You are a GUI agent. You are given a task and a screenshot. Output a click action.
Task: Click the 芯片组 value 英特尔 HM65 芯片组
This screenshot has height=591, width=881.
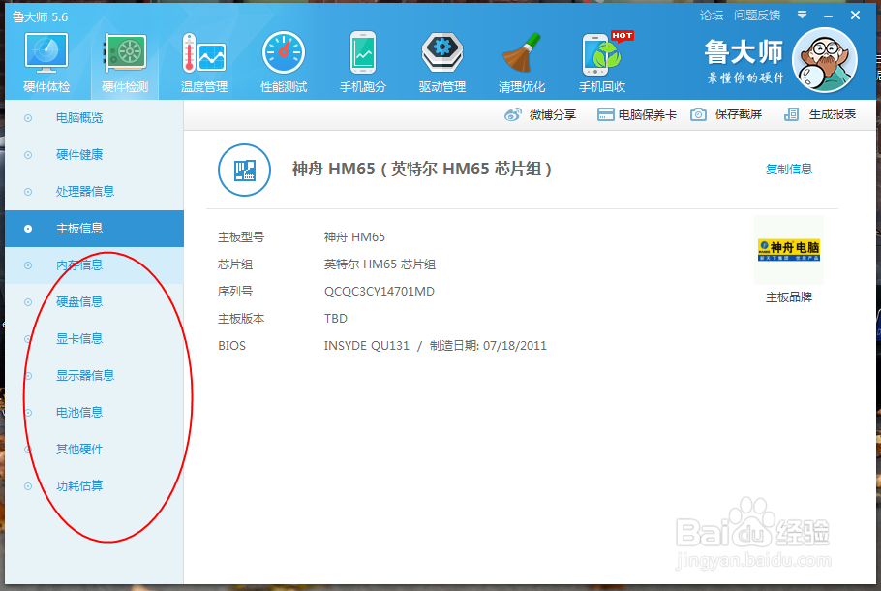click(380, 264)
